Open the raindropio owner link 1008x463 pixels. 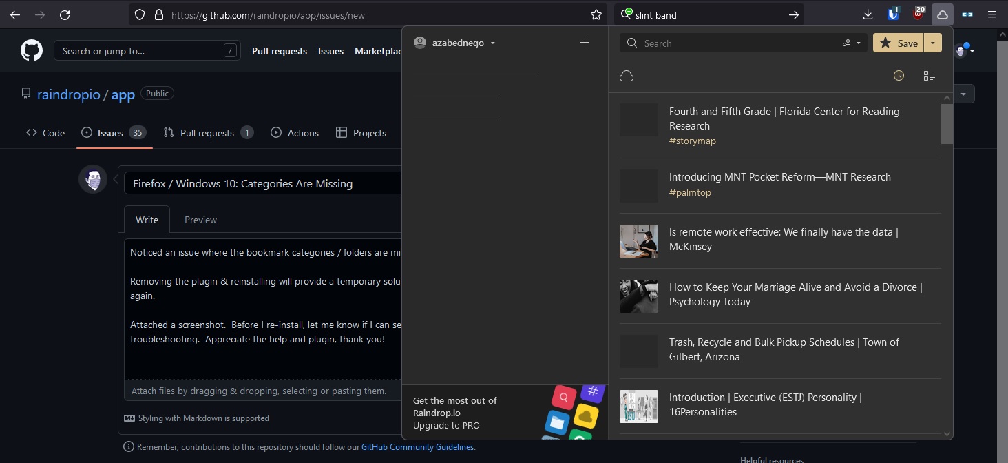(69, 94)
